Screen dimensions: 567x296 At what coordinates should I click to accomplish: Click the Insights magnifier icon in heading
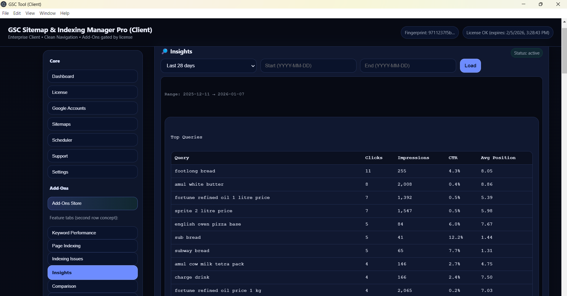click(x=165, y=51)
